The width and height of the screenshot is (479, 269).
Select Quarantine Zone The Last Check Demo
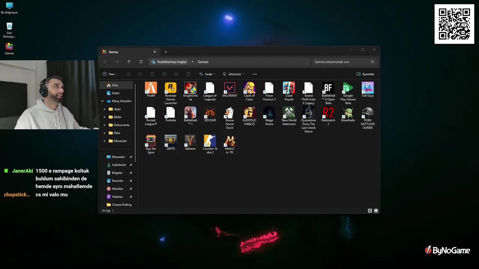point(308,120)
